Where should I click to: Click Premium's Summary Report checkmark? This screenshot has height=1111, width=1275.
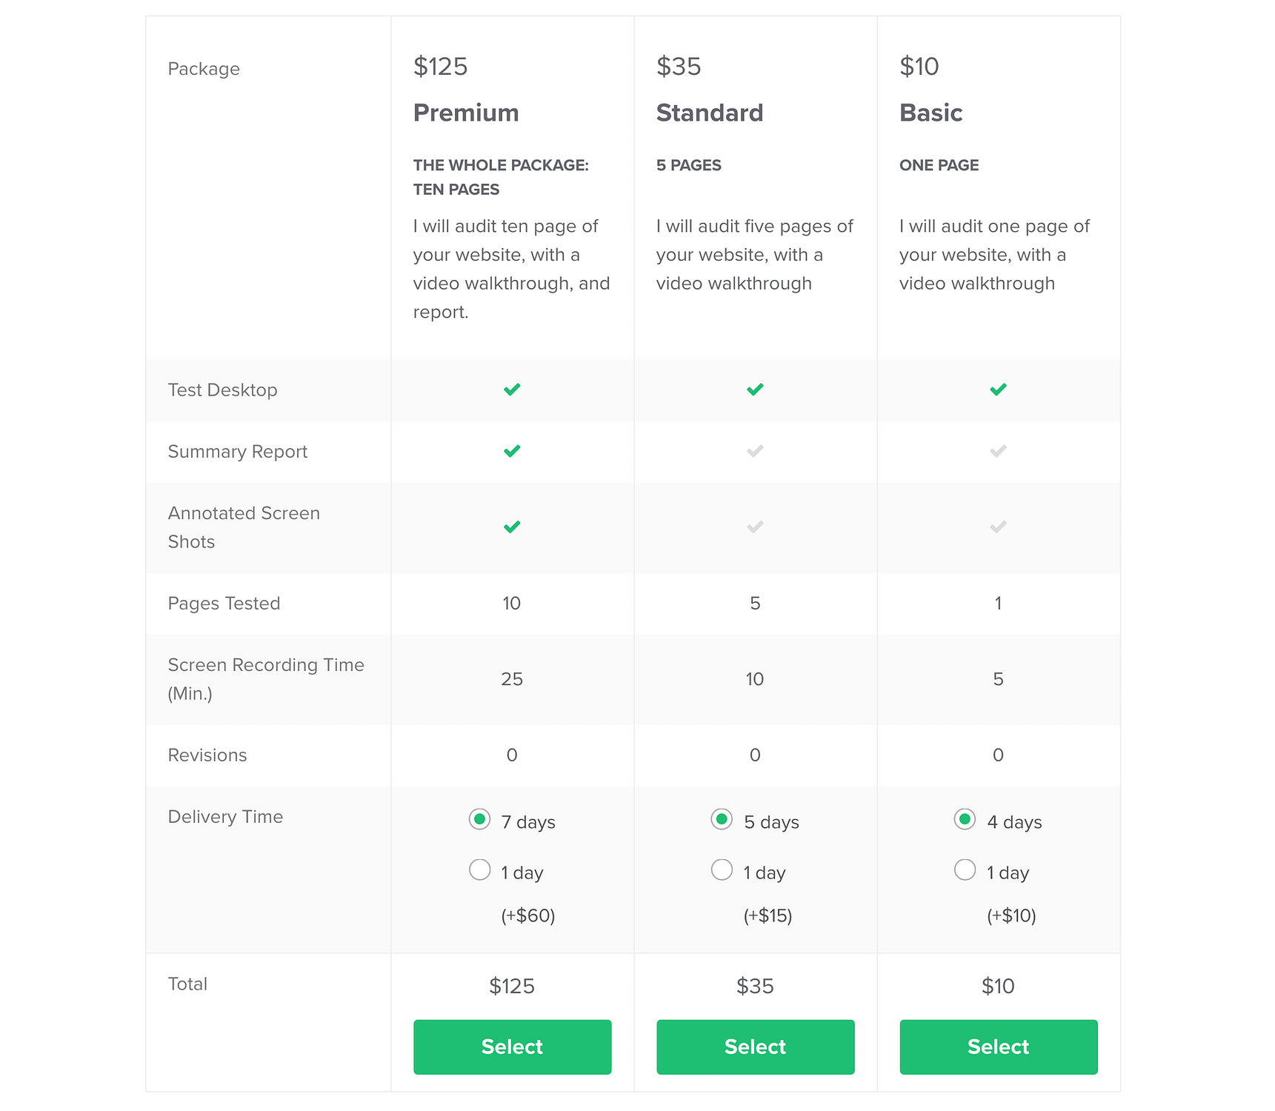511,451
